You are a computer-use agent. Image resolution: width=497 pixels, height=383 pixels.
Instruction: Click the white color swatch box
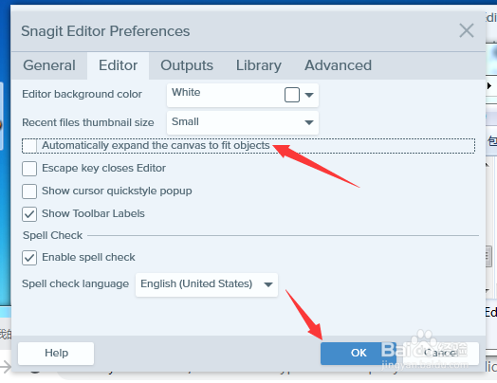coord(292,95)
